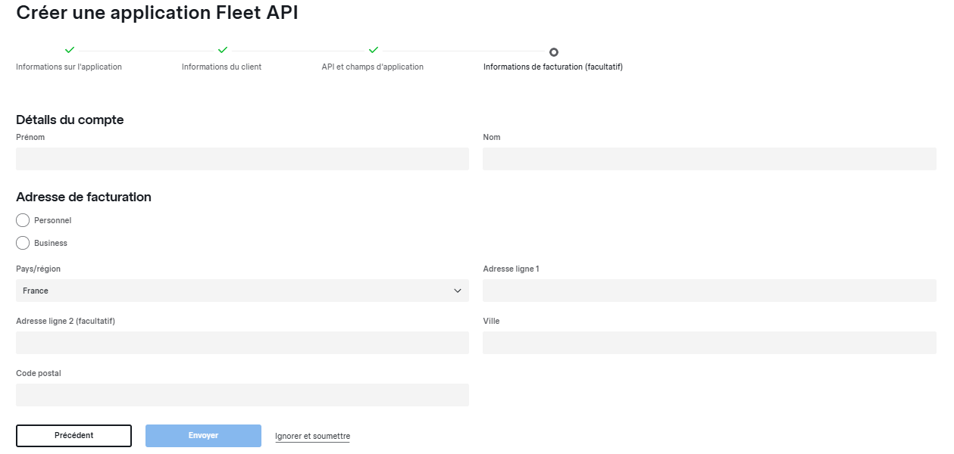Viewport: 954px width, 454px height.
Task: Select the Personnel radio button
Action: coord(23,220)
